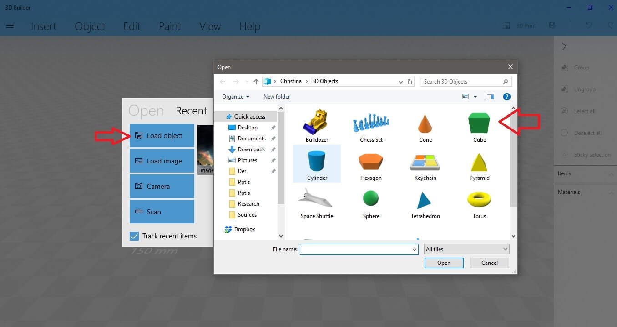Click the Help question mark icon
This screenshot has width=617, height=327.
pyautogui.click(x=506, y=97)
